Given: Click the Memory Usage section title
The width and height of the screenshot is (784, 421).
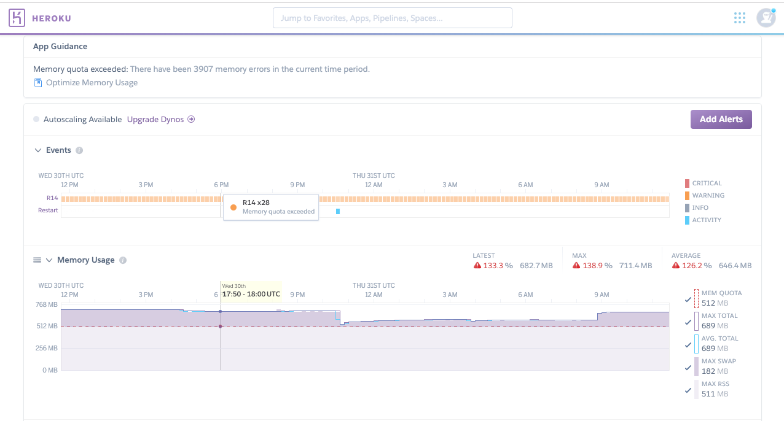Looking at the screenshot, I should (86, 260).
